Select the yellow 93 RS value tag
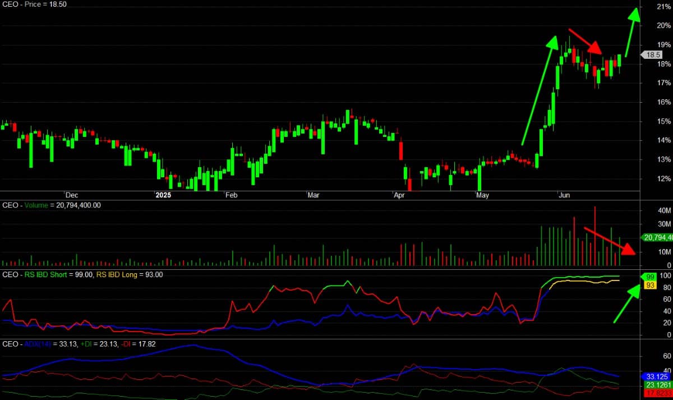 650,286
